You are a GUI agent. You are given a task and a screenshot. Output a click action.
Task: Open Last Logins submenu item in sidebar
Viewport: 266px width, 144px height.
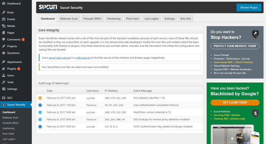click(8, 139)
